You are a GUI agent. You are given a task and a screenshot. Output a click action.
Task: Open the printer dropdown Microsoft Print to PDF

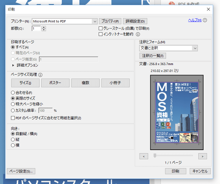pos(65,21)
